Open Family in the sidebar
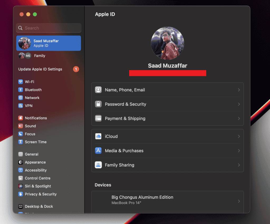The image size is (270, 224). pyautogui.click(x=40, y=56)
